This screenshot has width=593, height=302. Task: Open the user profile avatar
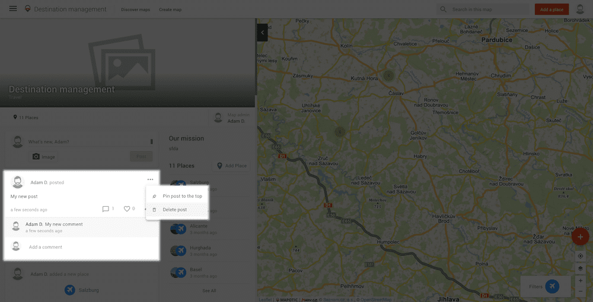pyautogui.click(x=580, y=9)
